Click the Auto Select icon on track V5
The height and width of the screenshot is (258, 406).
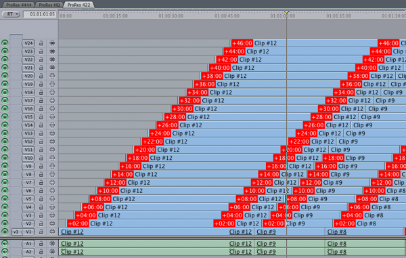pyautogui.click(x=52, y=199)
